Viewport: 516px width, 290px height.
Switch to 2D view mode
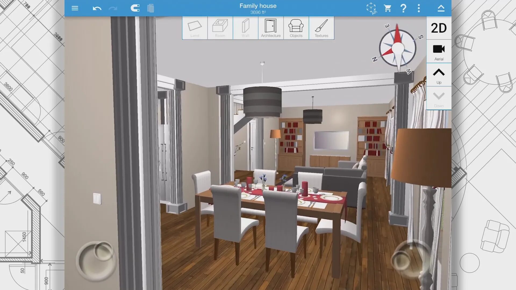(439, 28)
